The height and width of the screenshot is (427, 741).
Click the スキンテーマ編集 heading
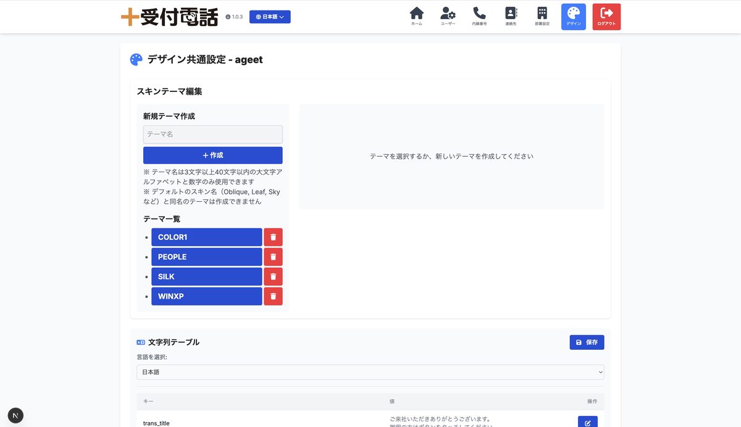coord(169,91)
